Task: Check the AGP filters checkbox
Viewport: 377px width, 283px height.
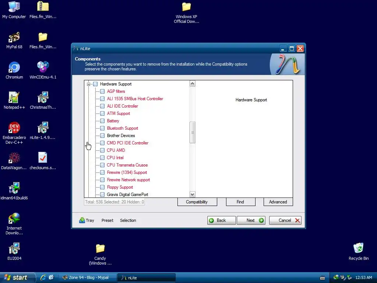Action: pyautogui.click(x=102, y=91)
